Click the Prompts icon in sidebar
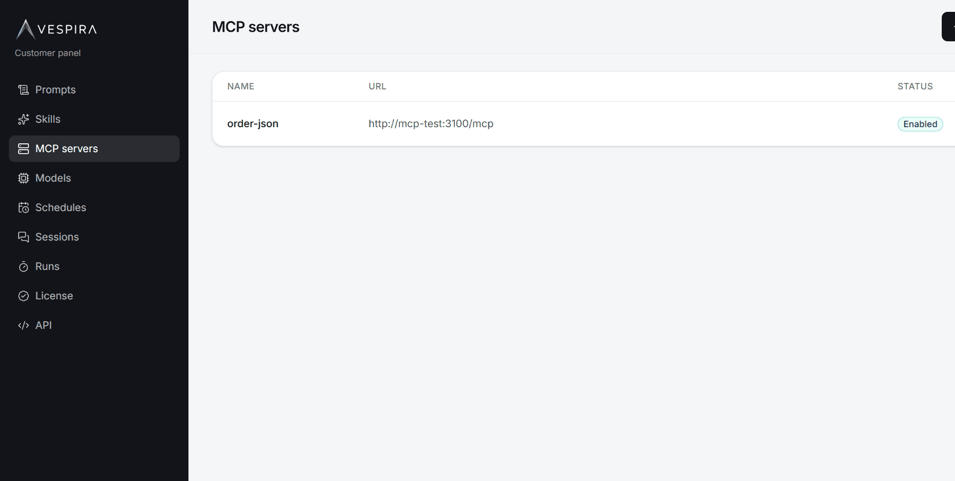Viewport: 955px width, 481px height. tap(23, 90)
